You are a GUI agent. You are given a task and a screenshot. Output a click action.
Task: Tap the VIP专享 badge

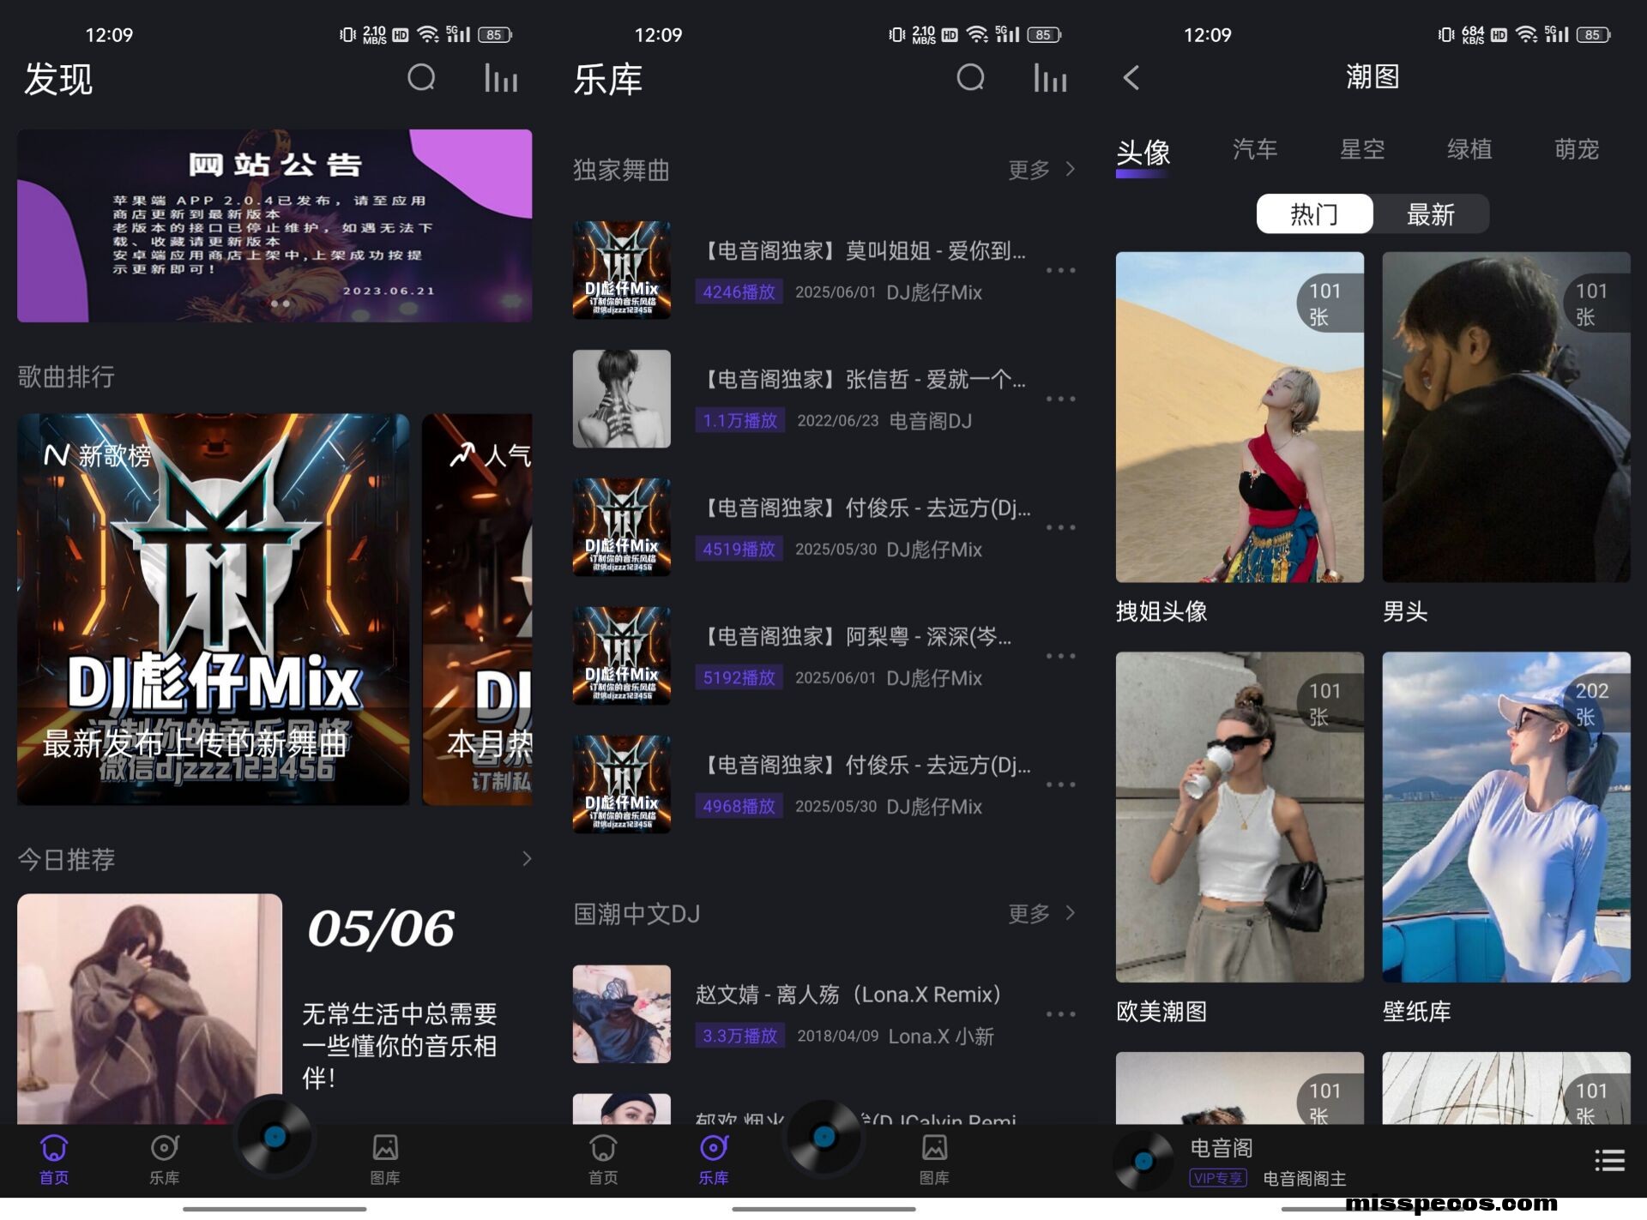tap(1218, 1178)
